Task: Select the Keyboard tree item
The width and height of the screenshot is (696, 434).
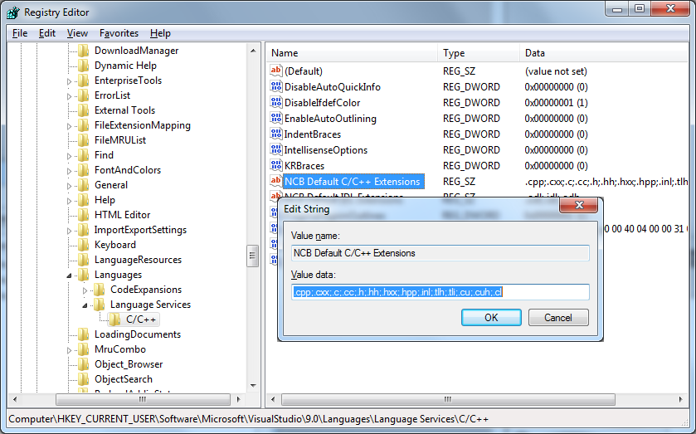Action: (x=115, y=245)
